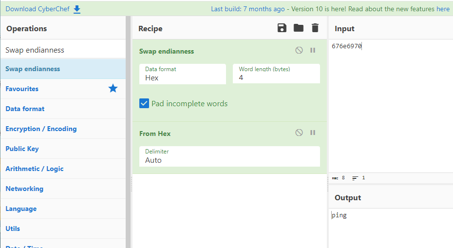Expand the Public Key category
The image size is (453, 248).
63,149
